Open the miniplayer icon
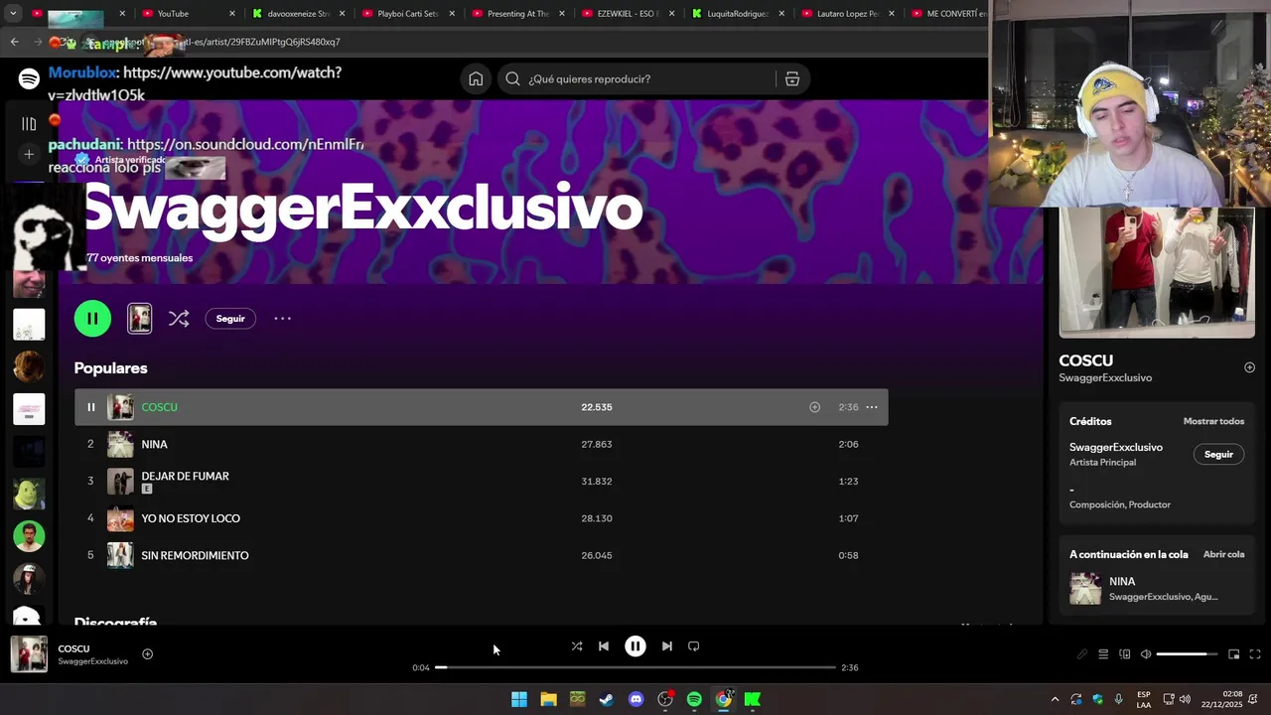The image size is (1271, 715). [x=1234, y=654]
